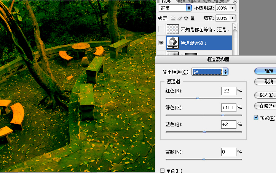Click the 常数(N) value field showing 0

pos(229,152)
